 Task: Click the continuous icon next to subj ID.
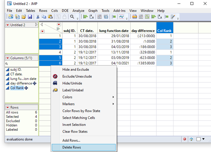tap(8, 69)
